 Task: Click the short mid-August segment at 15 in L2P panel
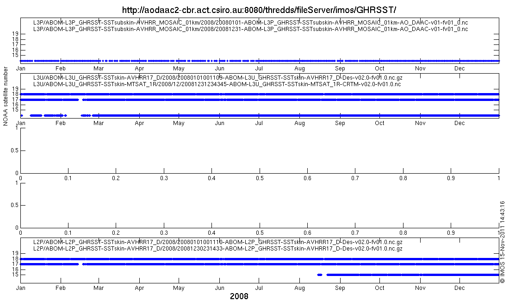pos(320,275)
